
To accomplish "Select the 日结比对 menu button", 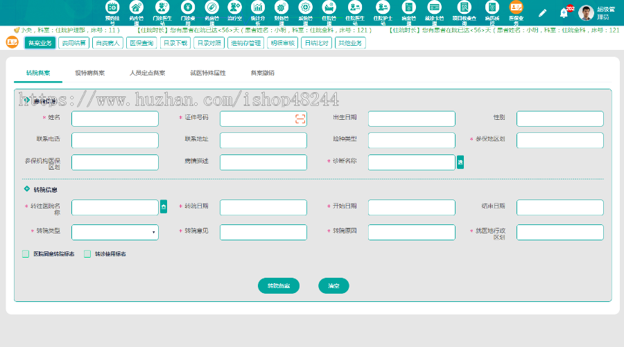I will [316, 43].
